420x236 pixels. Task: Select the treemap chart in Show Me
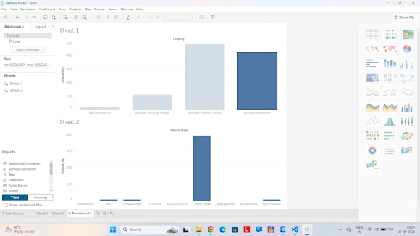[x=372, y=78]
